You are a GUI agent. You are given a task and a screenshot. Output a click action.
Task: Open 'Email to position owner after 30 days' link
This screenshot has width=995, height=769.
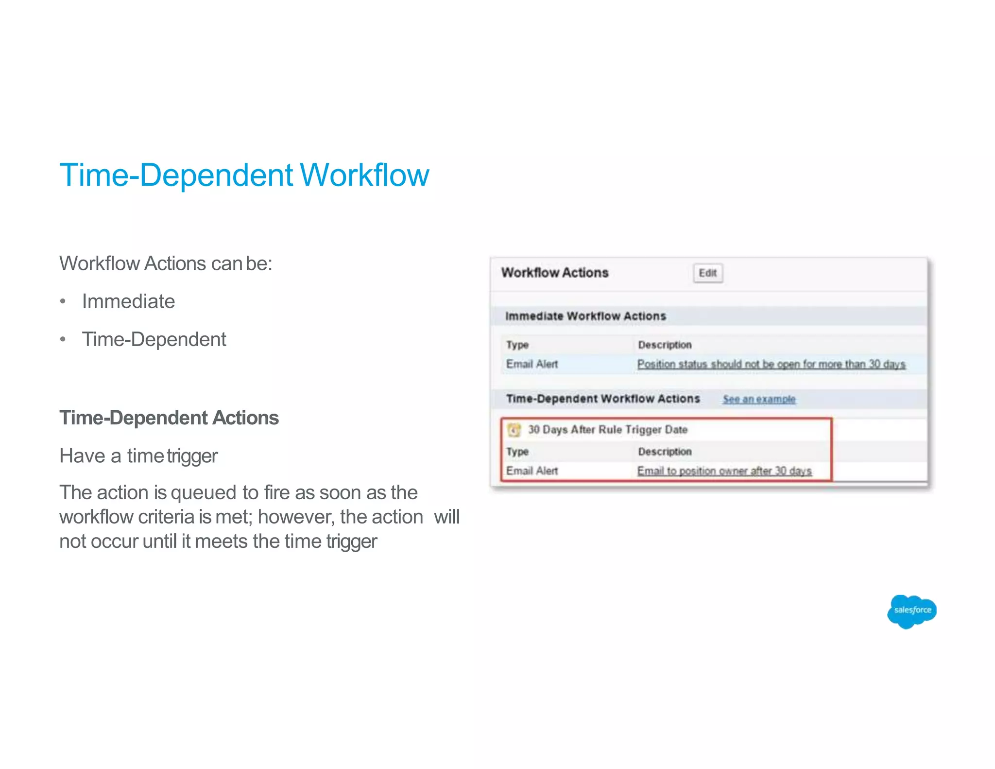point(724,471)
